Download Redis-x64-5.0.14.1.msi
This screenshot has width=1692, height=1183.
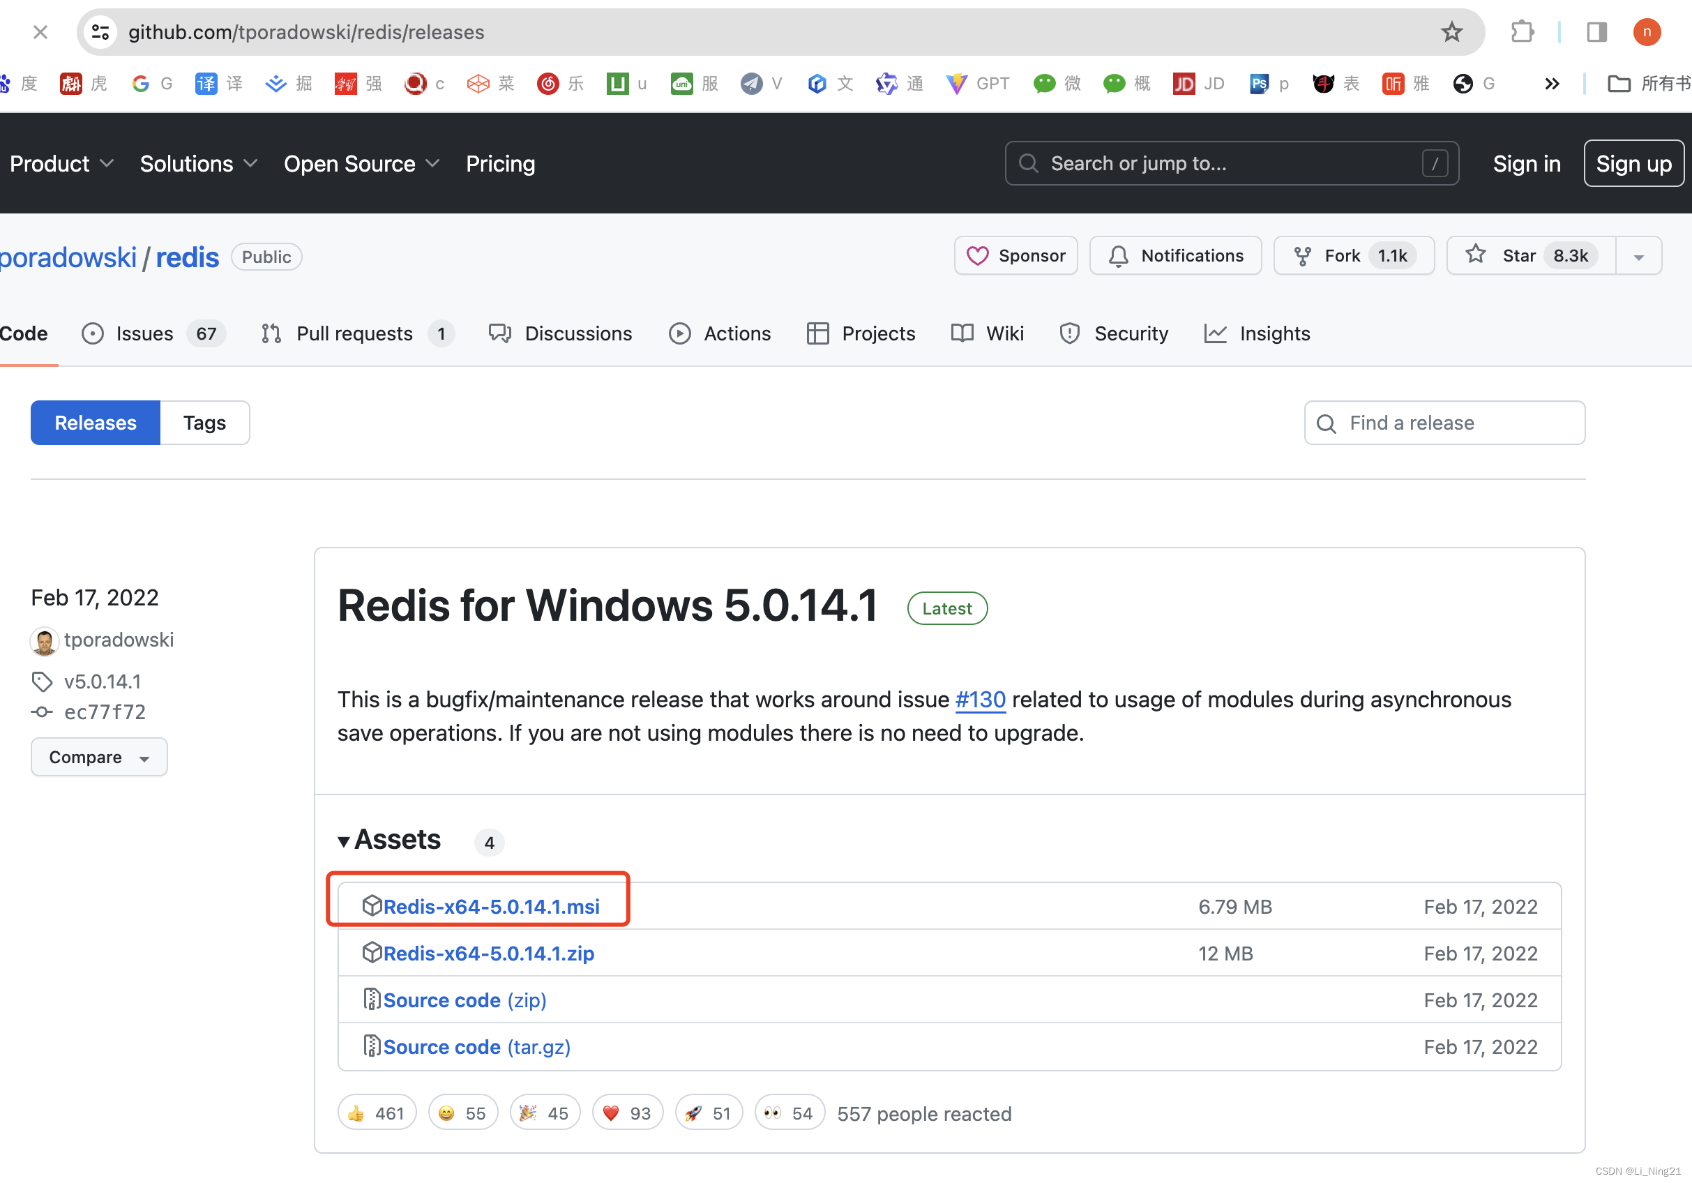[491, 907]
